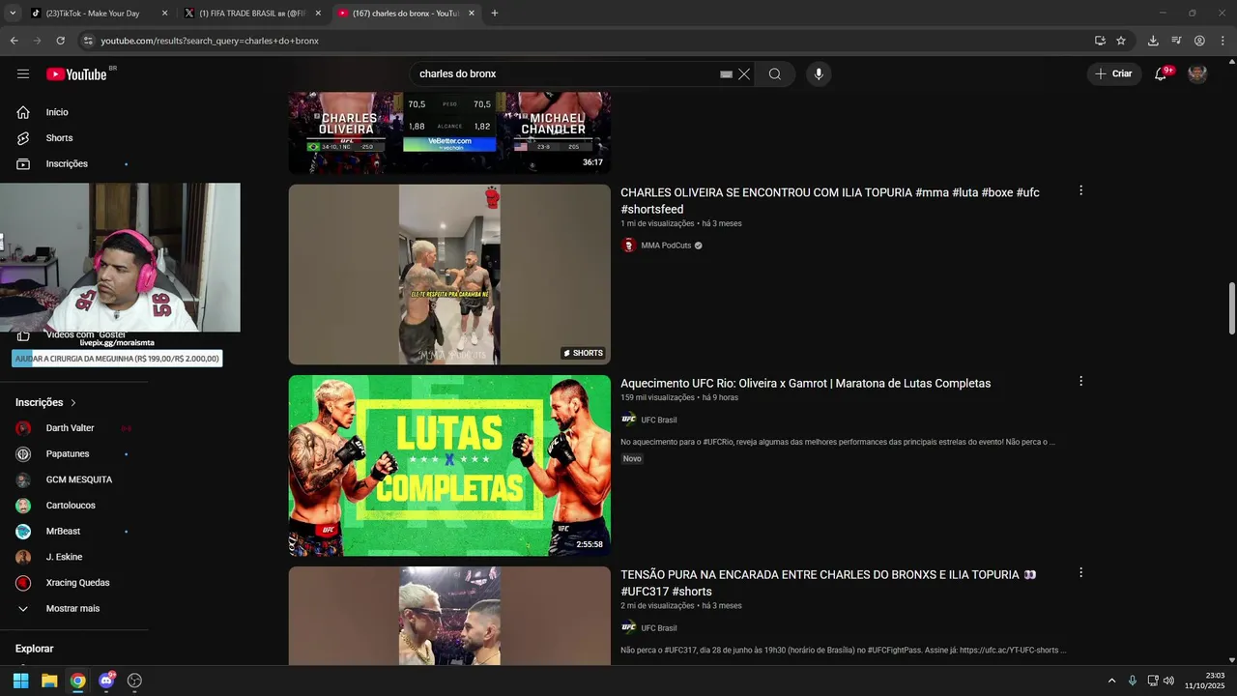Open volume control in system tray
The height and width of the screenshot is (696, 1237).
1169,681
